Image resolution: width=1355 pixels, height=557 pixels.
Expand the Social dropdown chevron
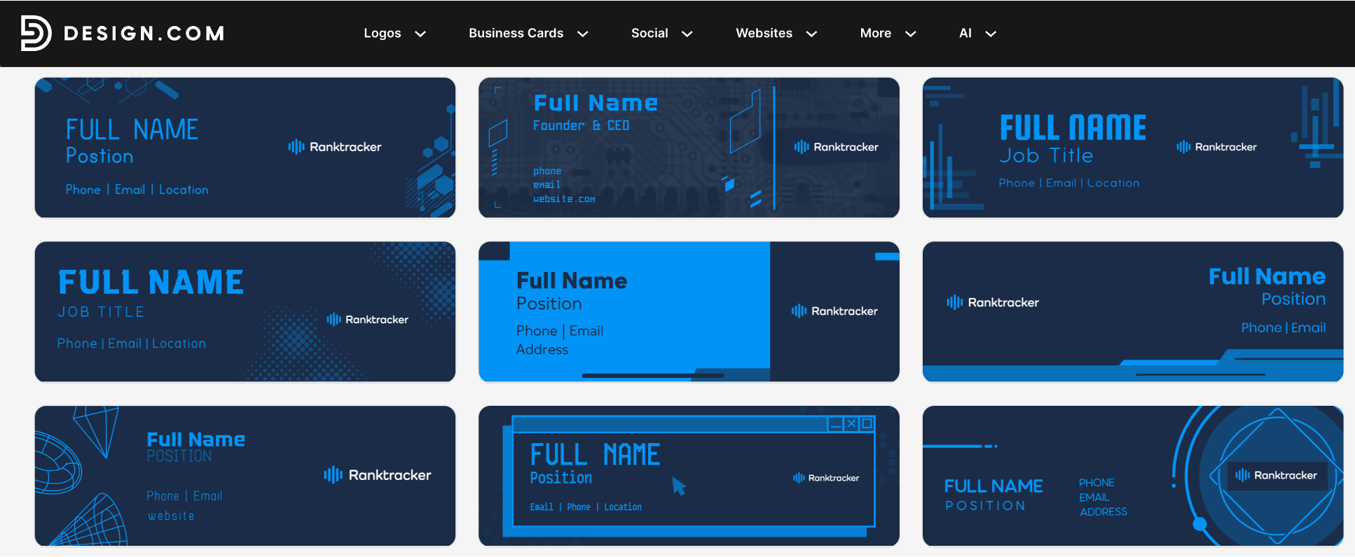click(687, 34)
